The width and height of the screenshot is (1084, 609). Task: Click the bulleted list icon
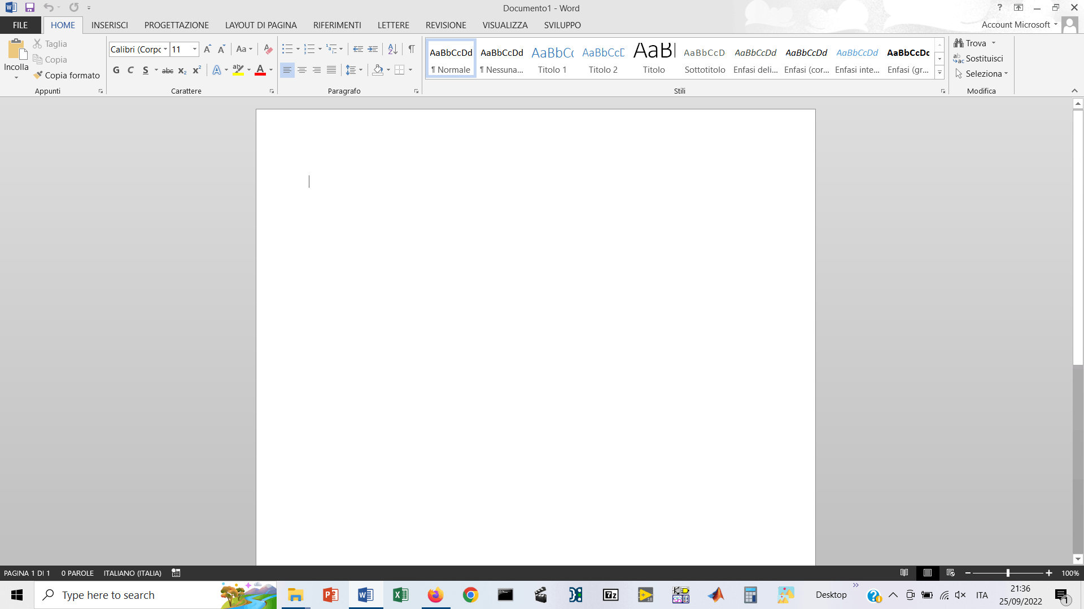pyautogui.click(x=287, y=50)
